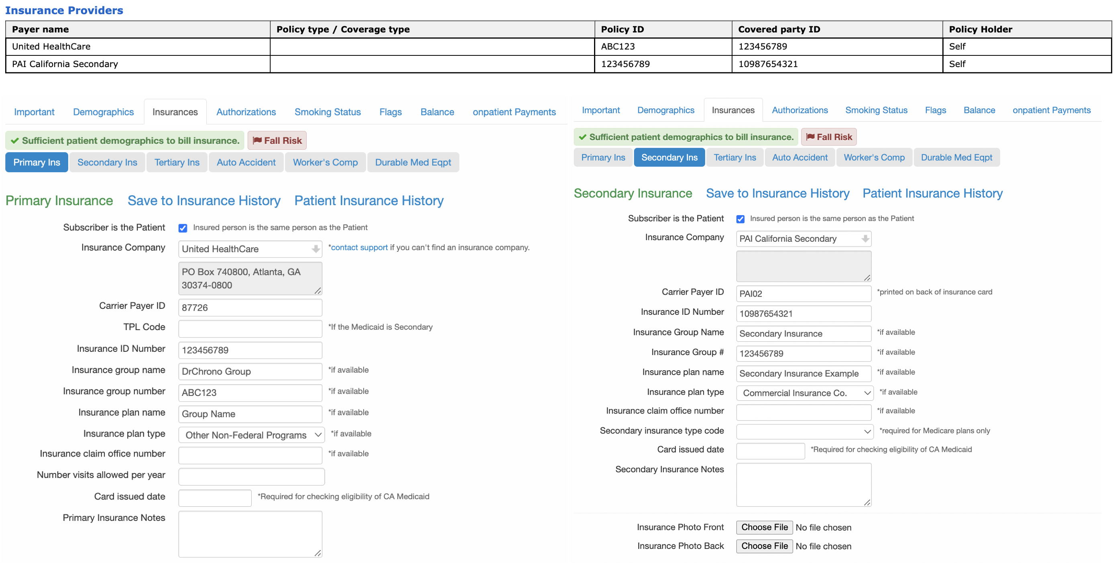Open Balance tab in right panel

pyautogui.click(x=979, y=110)
